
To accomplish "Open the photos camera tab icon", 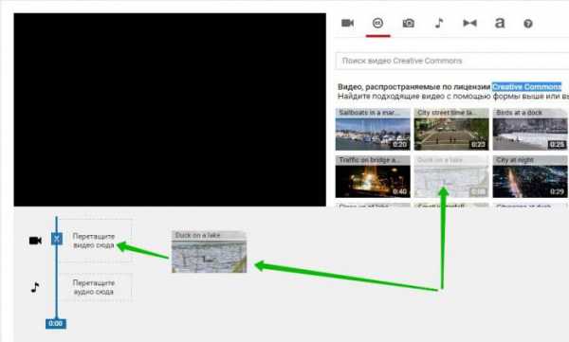I will (408, 24).
